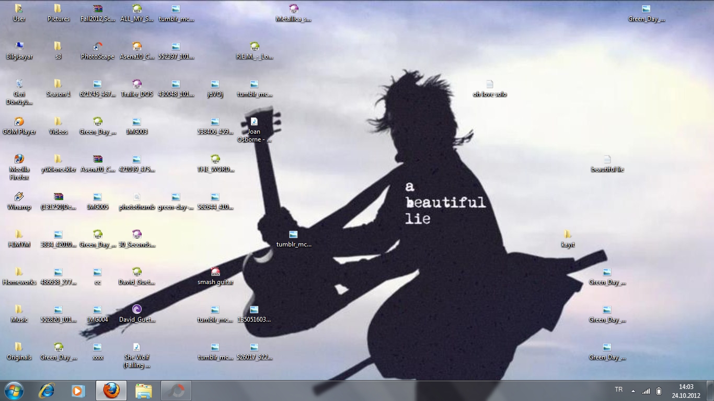Select the Videos folder

coord(58,126)
